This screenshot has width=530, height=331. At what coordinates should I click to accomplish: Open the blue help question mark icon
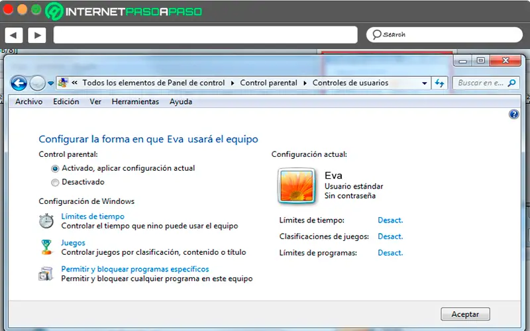coord(514,115)
